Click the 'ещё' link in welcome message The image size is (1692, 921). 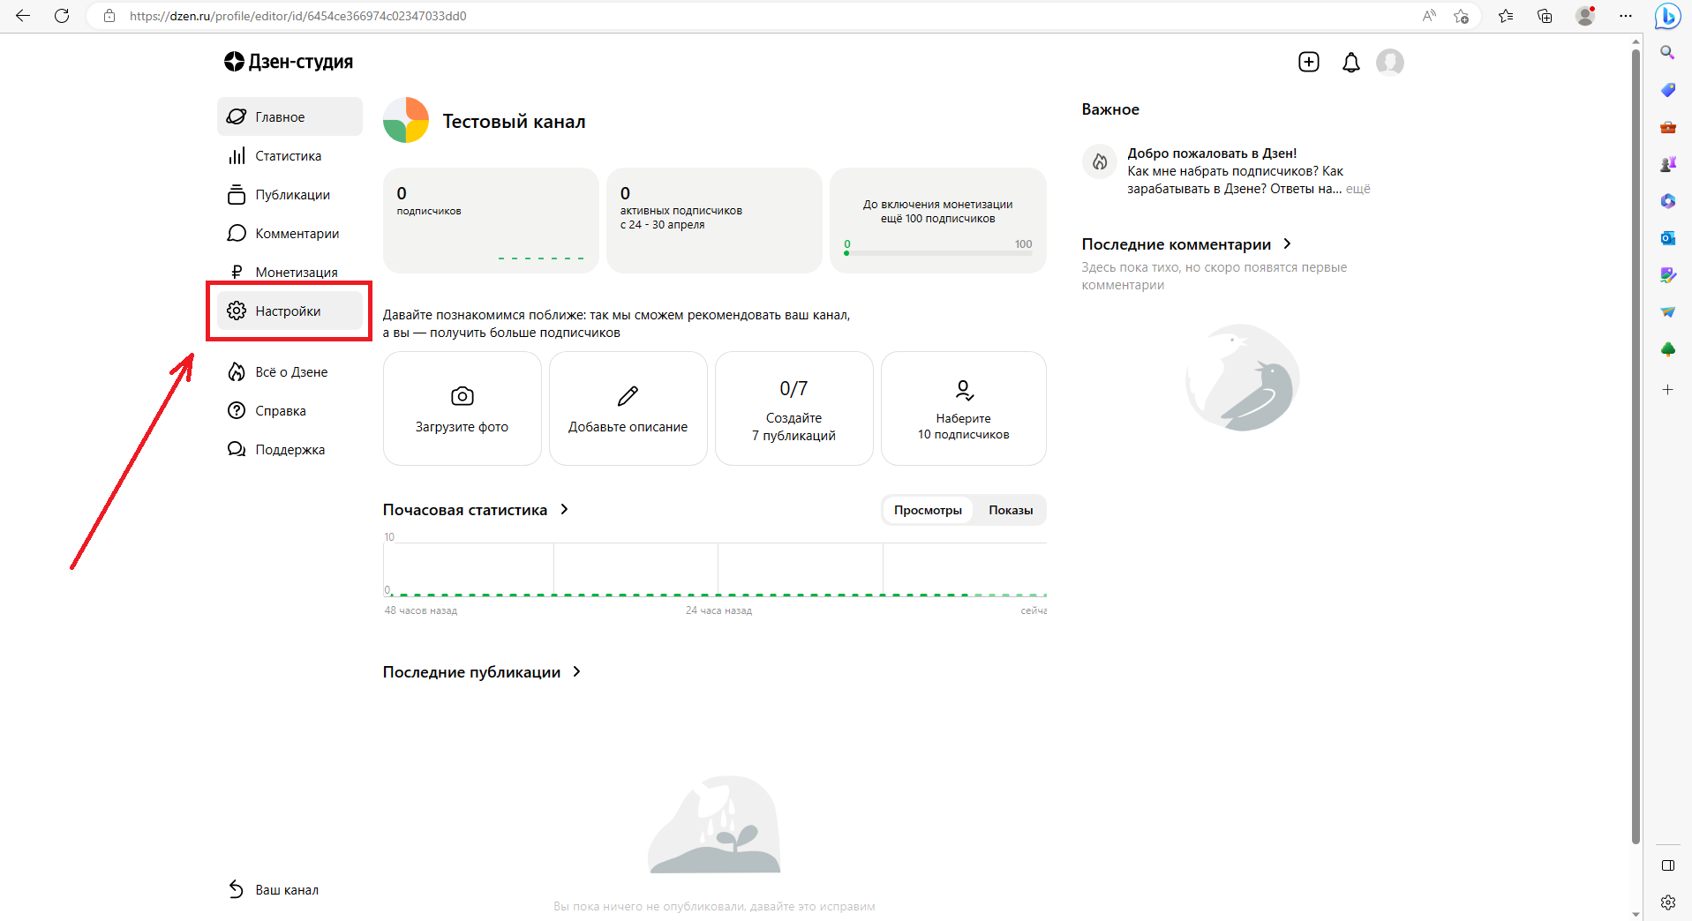pos(1357,189)
